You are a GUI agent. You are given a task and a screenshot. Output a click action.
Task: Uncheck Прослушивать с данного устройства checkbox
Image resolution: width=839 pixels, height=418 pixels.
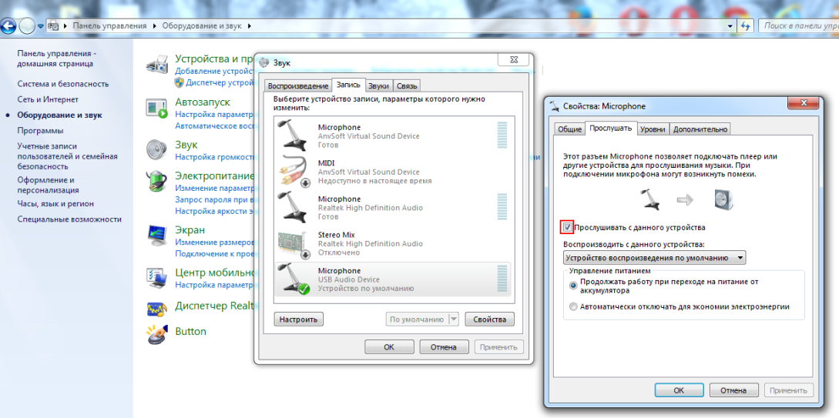(x=568, y=227)
